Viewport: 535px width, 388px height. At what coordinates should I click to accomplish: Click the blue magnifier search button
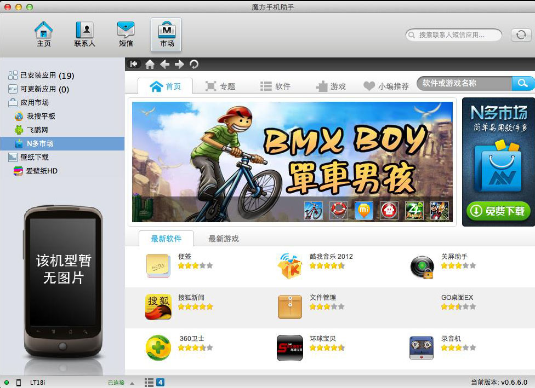(x=523, y=83)
